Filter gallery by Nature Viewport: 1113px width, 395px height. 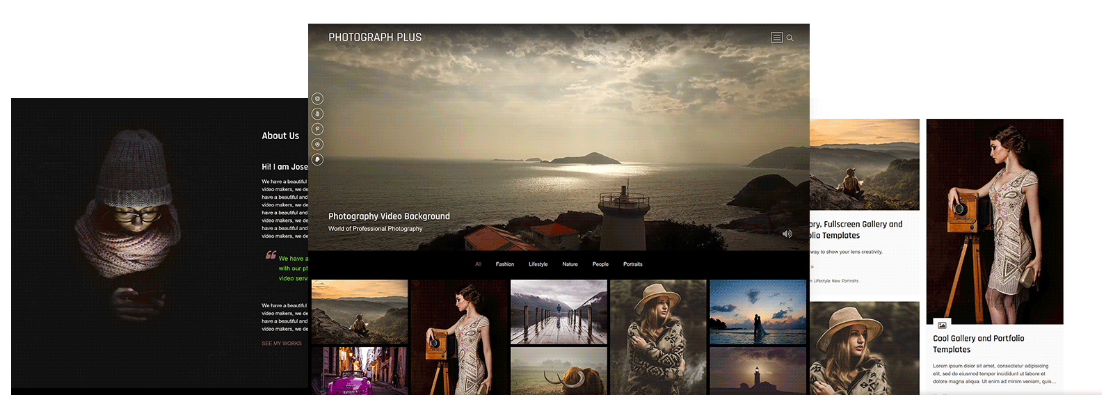click(570, 264)
